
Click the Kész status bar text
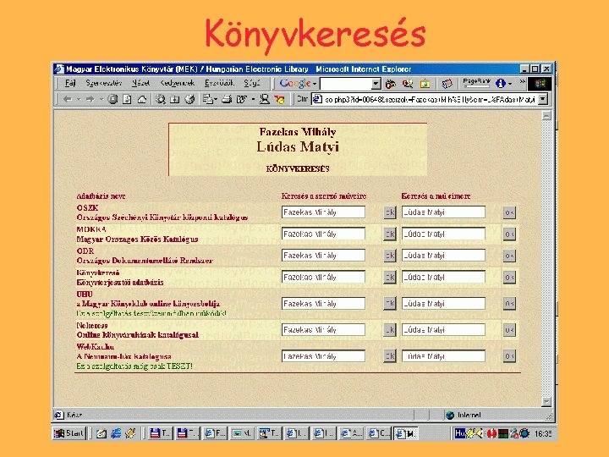click(74, 415)
